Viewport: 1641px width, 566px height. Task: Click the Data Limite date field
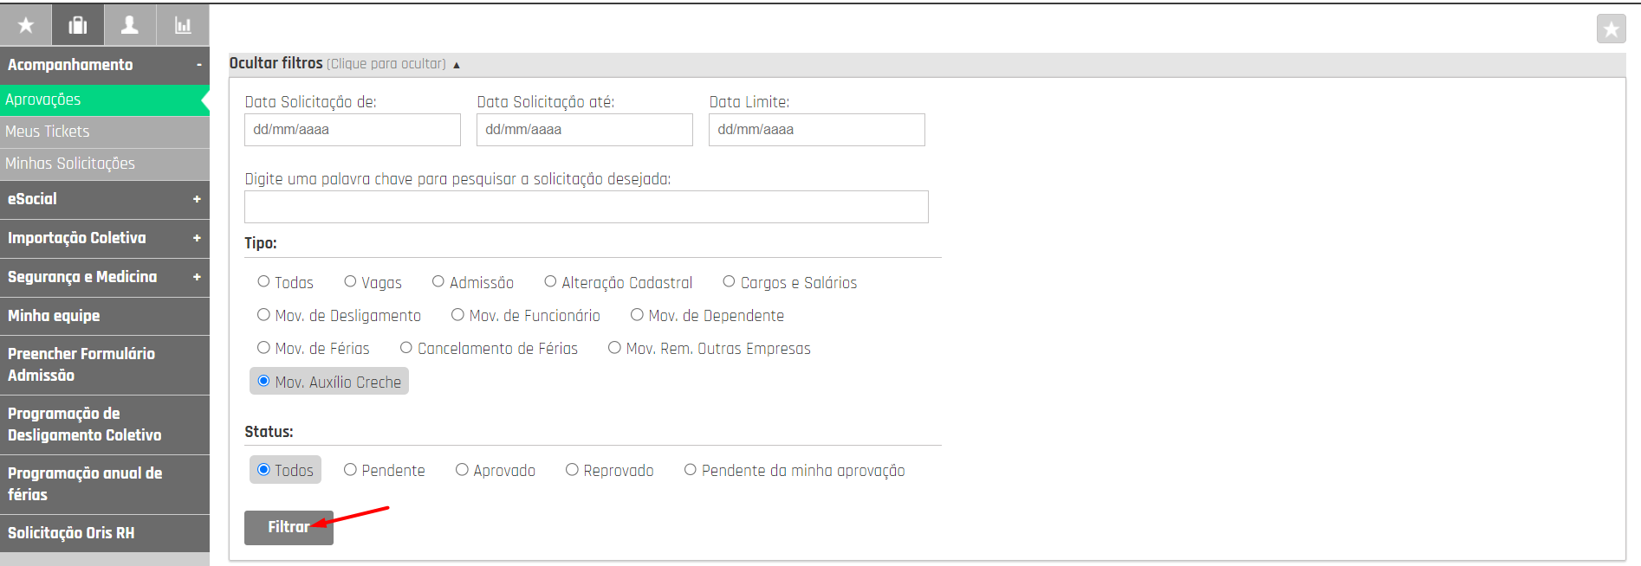[x=817, y=130]
